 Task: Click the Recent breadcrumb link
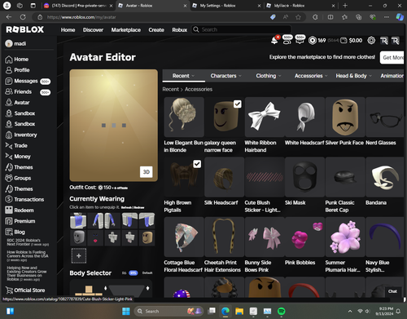coord(171,89)
